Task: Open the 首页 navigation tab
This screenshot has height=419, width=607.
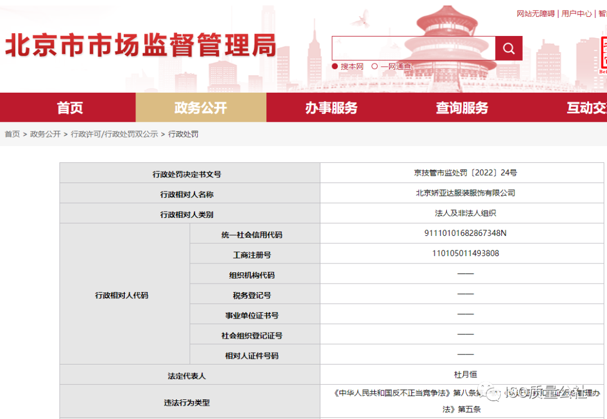Action: (x=70, y=107)
